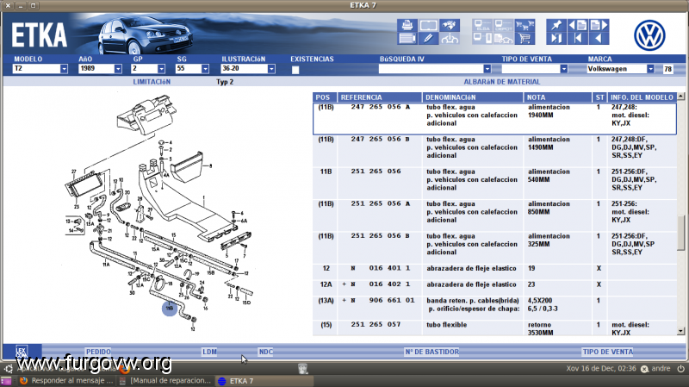Screen dimensions: 689x387
Task: Click the monitor-to-phone transfer icon
Action: point(482,38)
